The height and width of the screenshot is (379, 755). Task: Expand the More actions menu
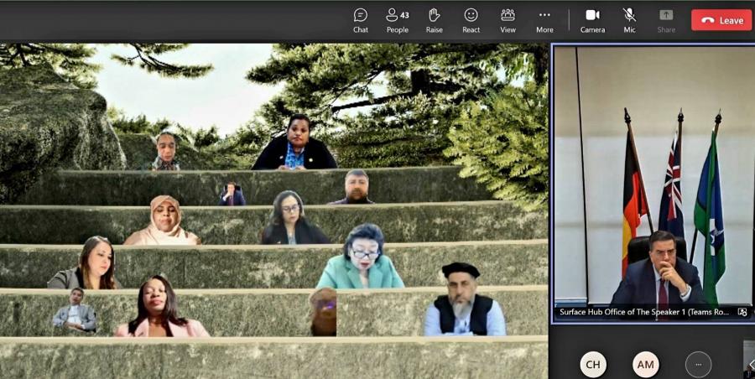544,20
